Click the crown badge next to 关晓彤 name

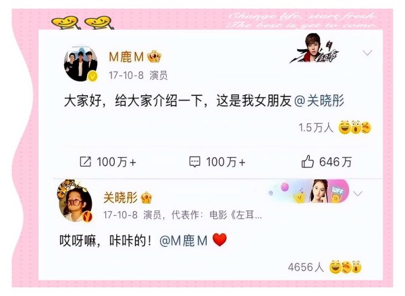[146, 198]
